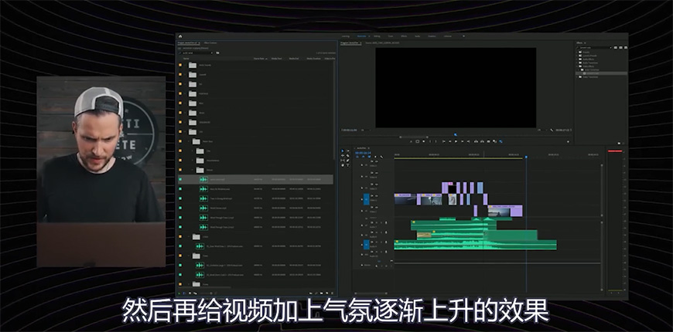Viewport: 673px width, 332px height.
Task: Toggle Snap in the timeline
Action: 363,157
